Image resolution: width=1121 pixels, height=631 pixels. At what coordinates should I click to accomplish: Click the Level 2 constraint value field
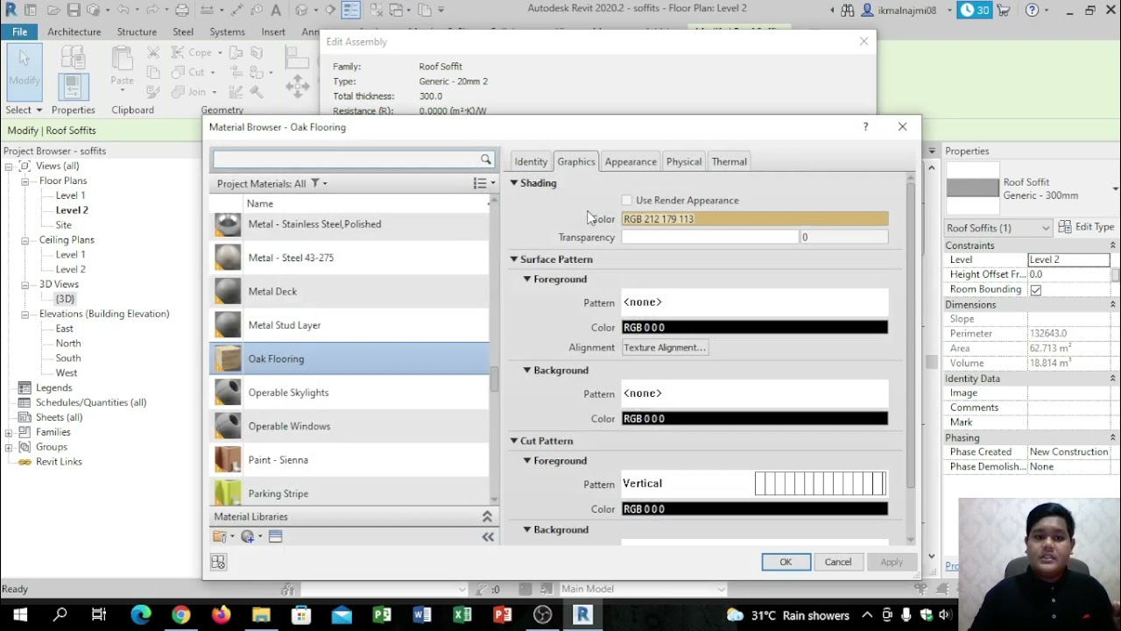(x=1068, y=260)
